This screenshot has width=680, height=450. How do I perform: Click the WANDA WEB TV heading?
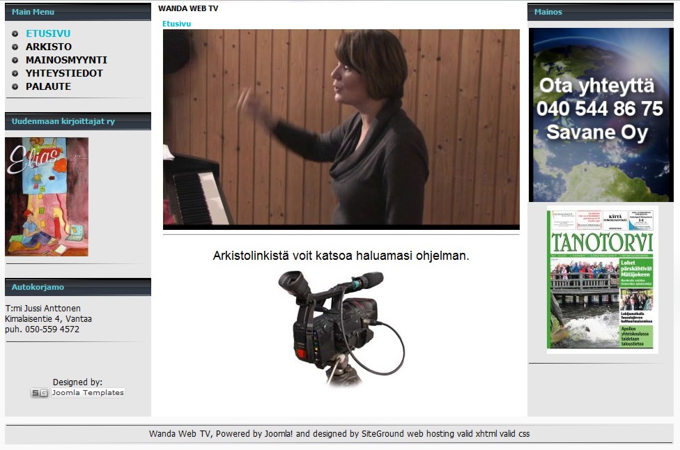click(188, 8)
